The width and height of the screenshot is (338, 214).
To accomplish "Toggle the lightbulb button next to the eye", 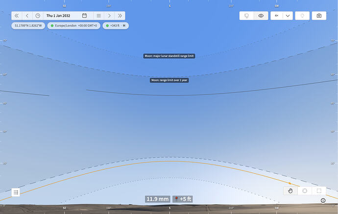I will [246, 16].
